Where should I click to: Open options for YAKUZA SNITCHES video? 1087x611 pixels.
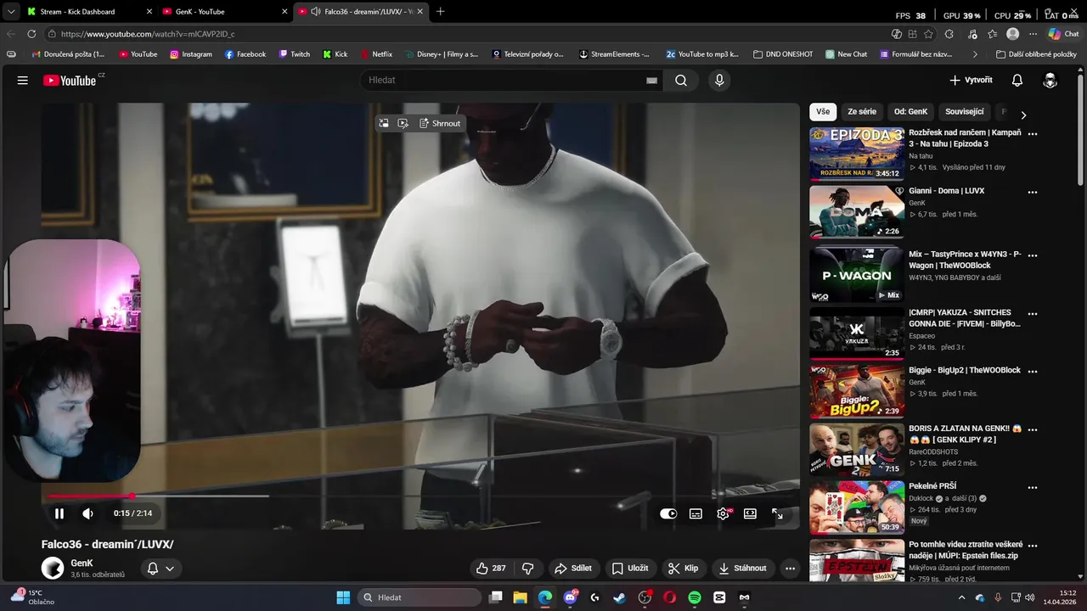1033,313
